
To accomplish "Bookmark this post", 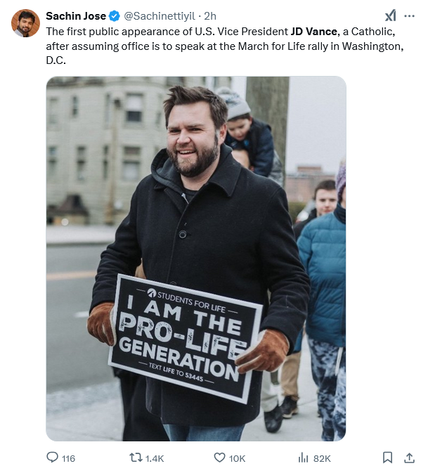I will coord(387,458).
